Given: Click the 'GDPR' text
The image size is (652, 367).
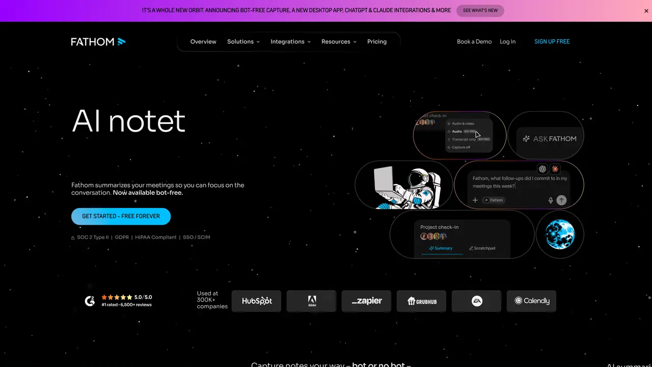Looking at the screenshot, I should point(122,237).
